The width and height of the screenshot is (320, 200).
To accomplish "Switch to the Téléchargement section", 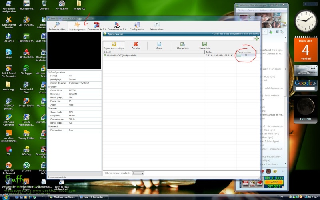I will tap(77, 26).
